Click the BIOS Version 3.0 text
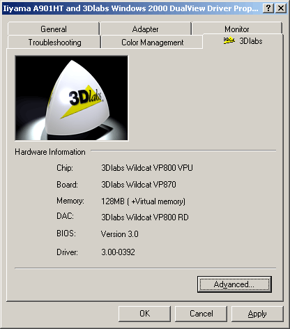Image resolution: width=290 pixels, height=329 pixels. click(120, 234)
